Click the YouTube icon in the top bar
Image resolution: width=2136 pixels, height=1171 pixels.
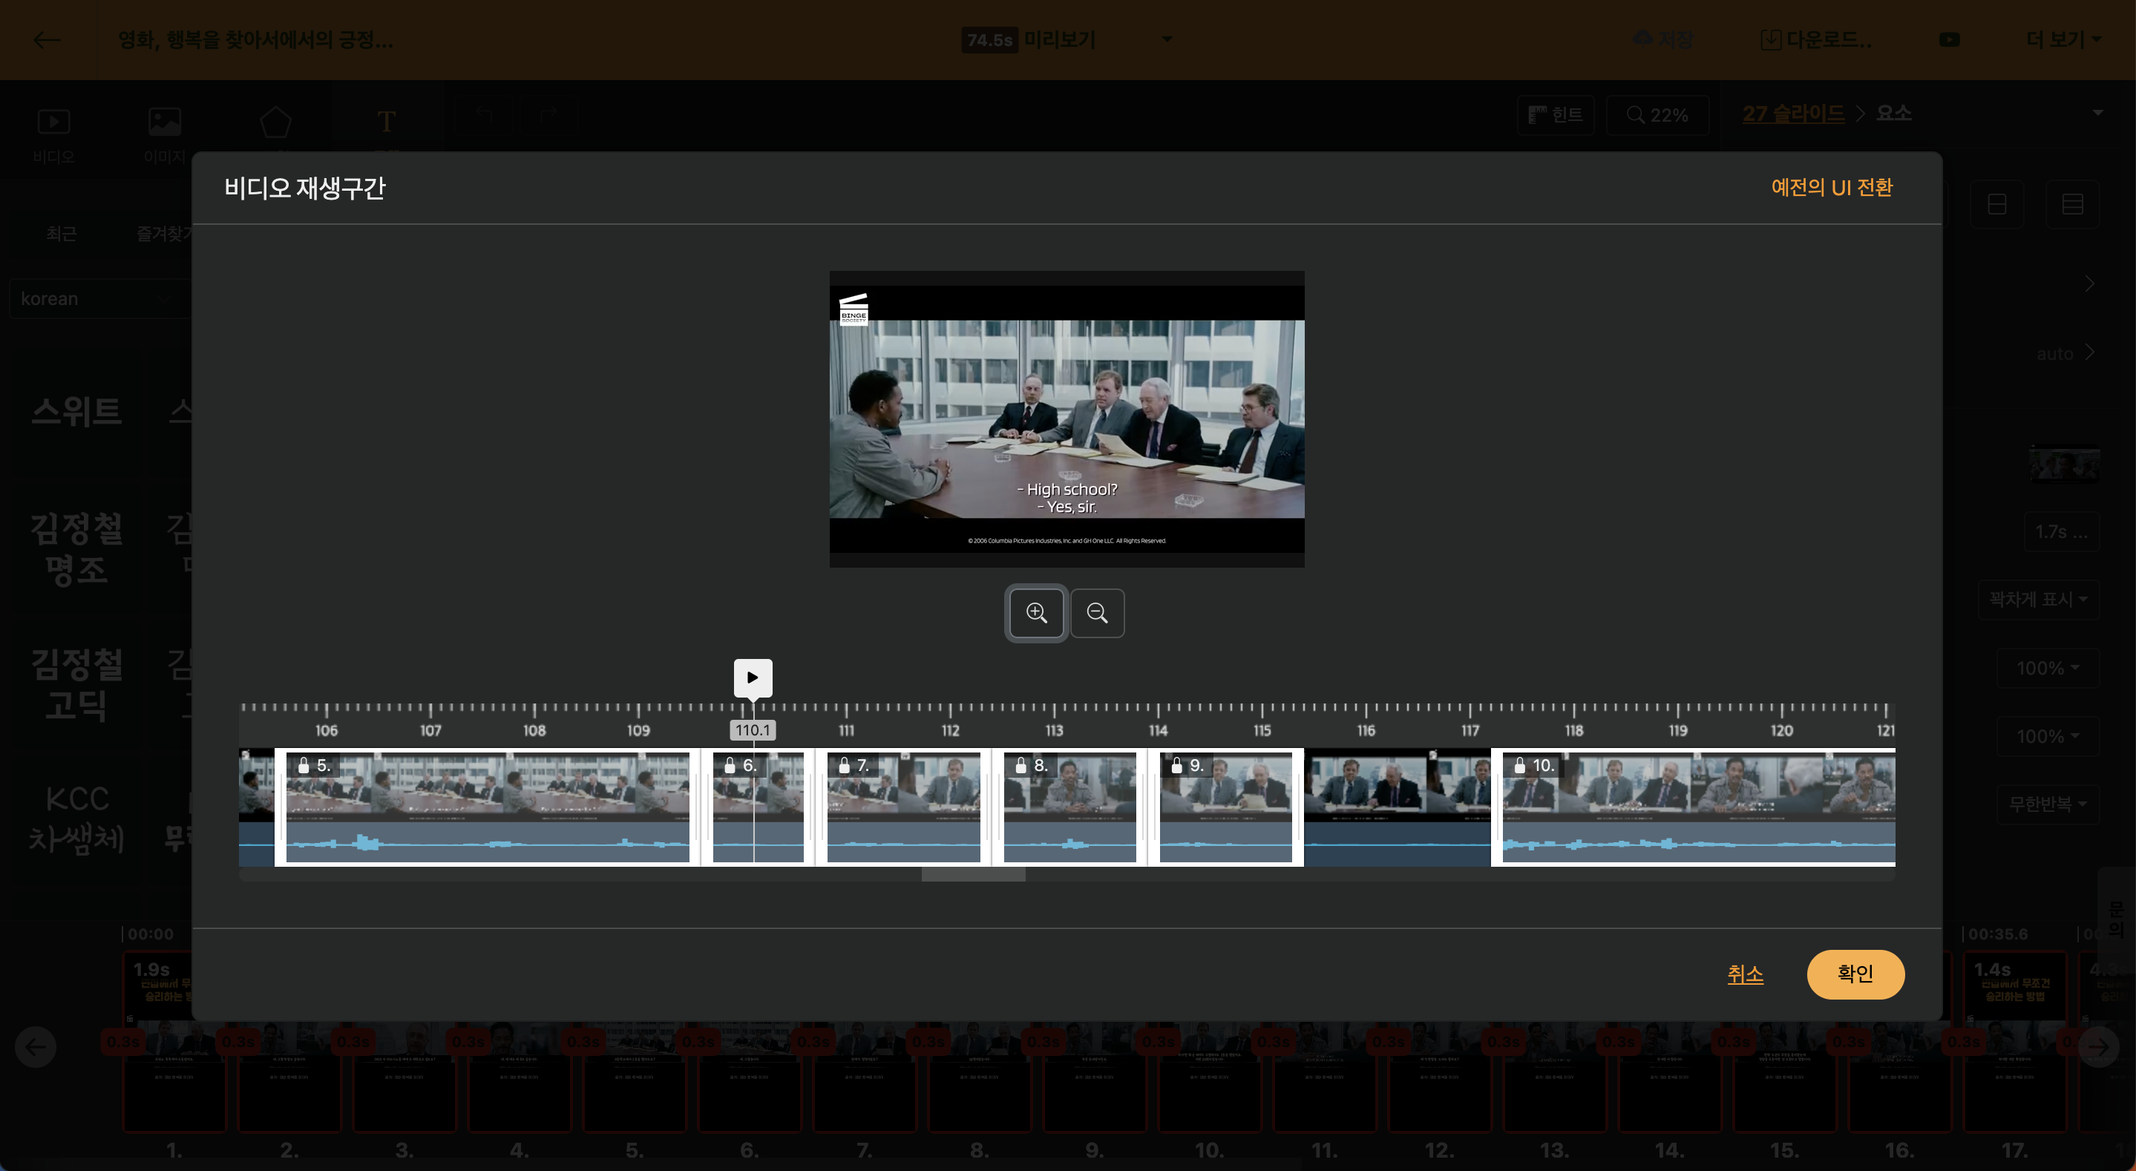1950,40
